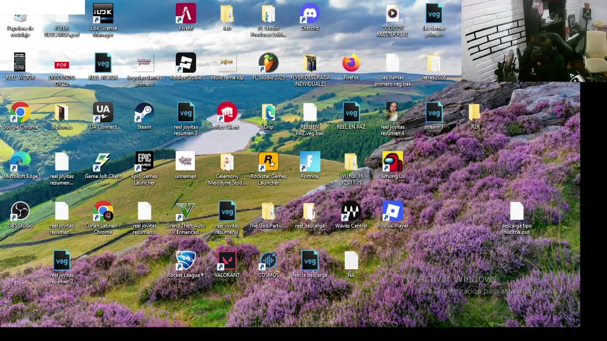Open Lunah Latinah Chrome shortcut
Viewport: 607px width, 341px height.
pos(103,211)
